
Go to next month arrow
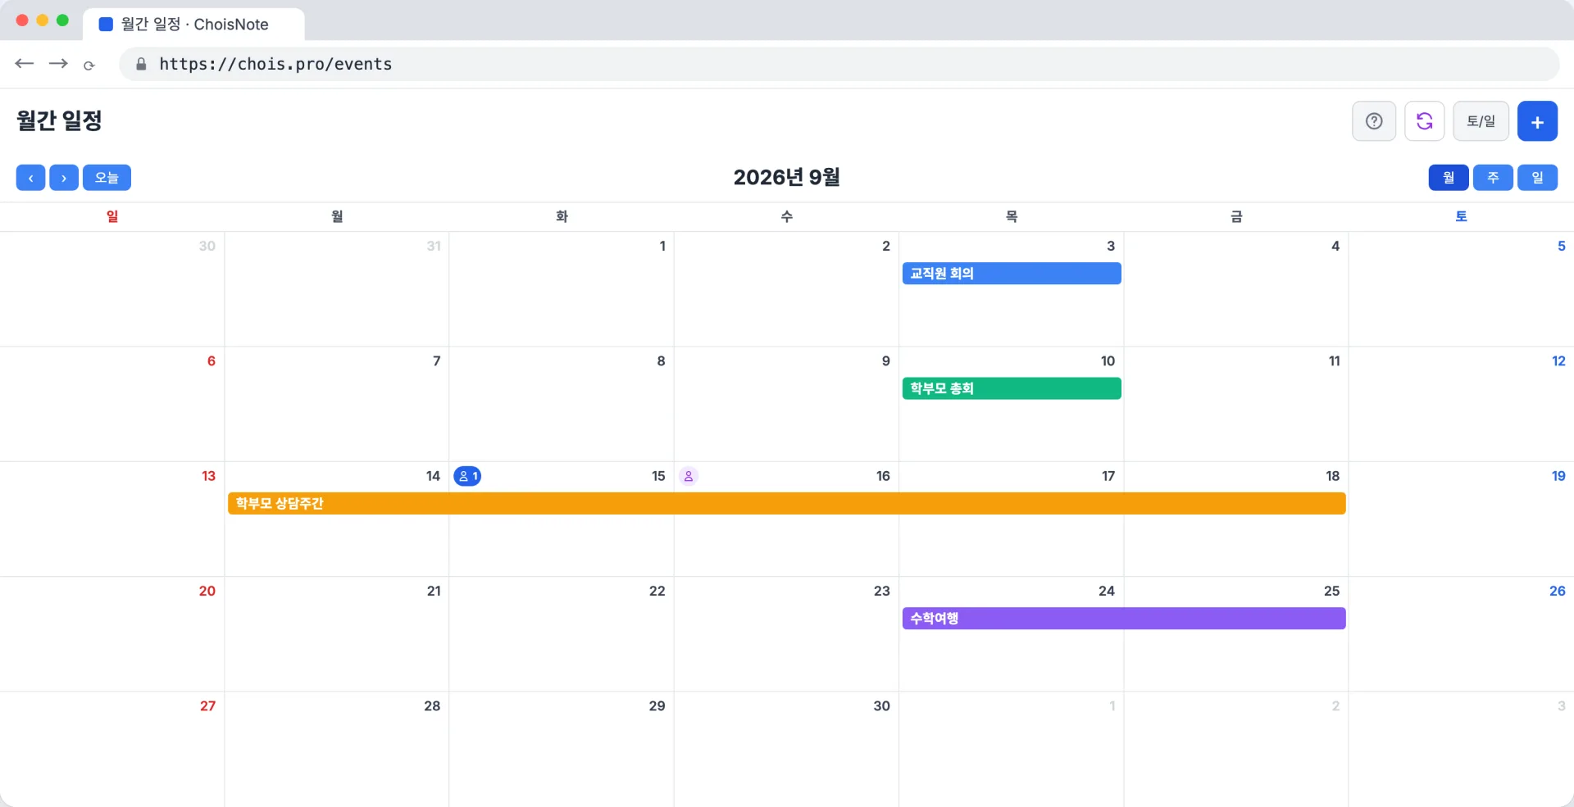point(64,178)
